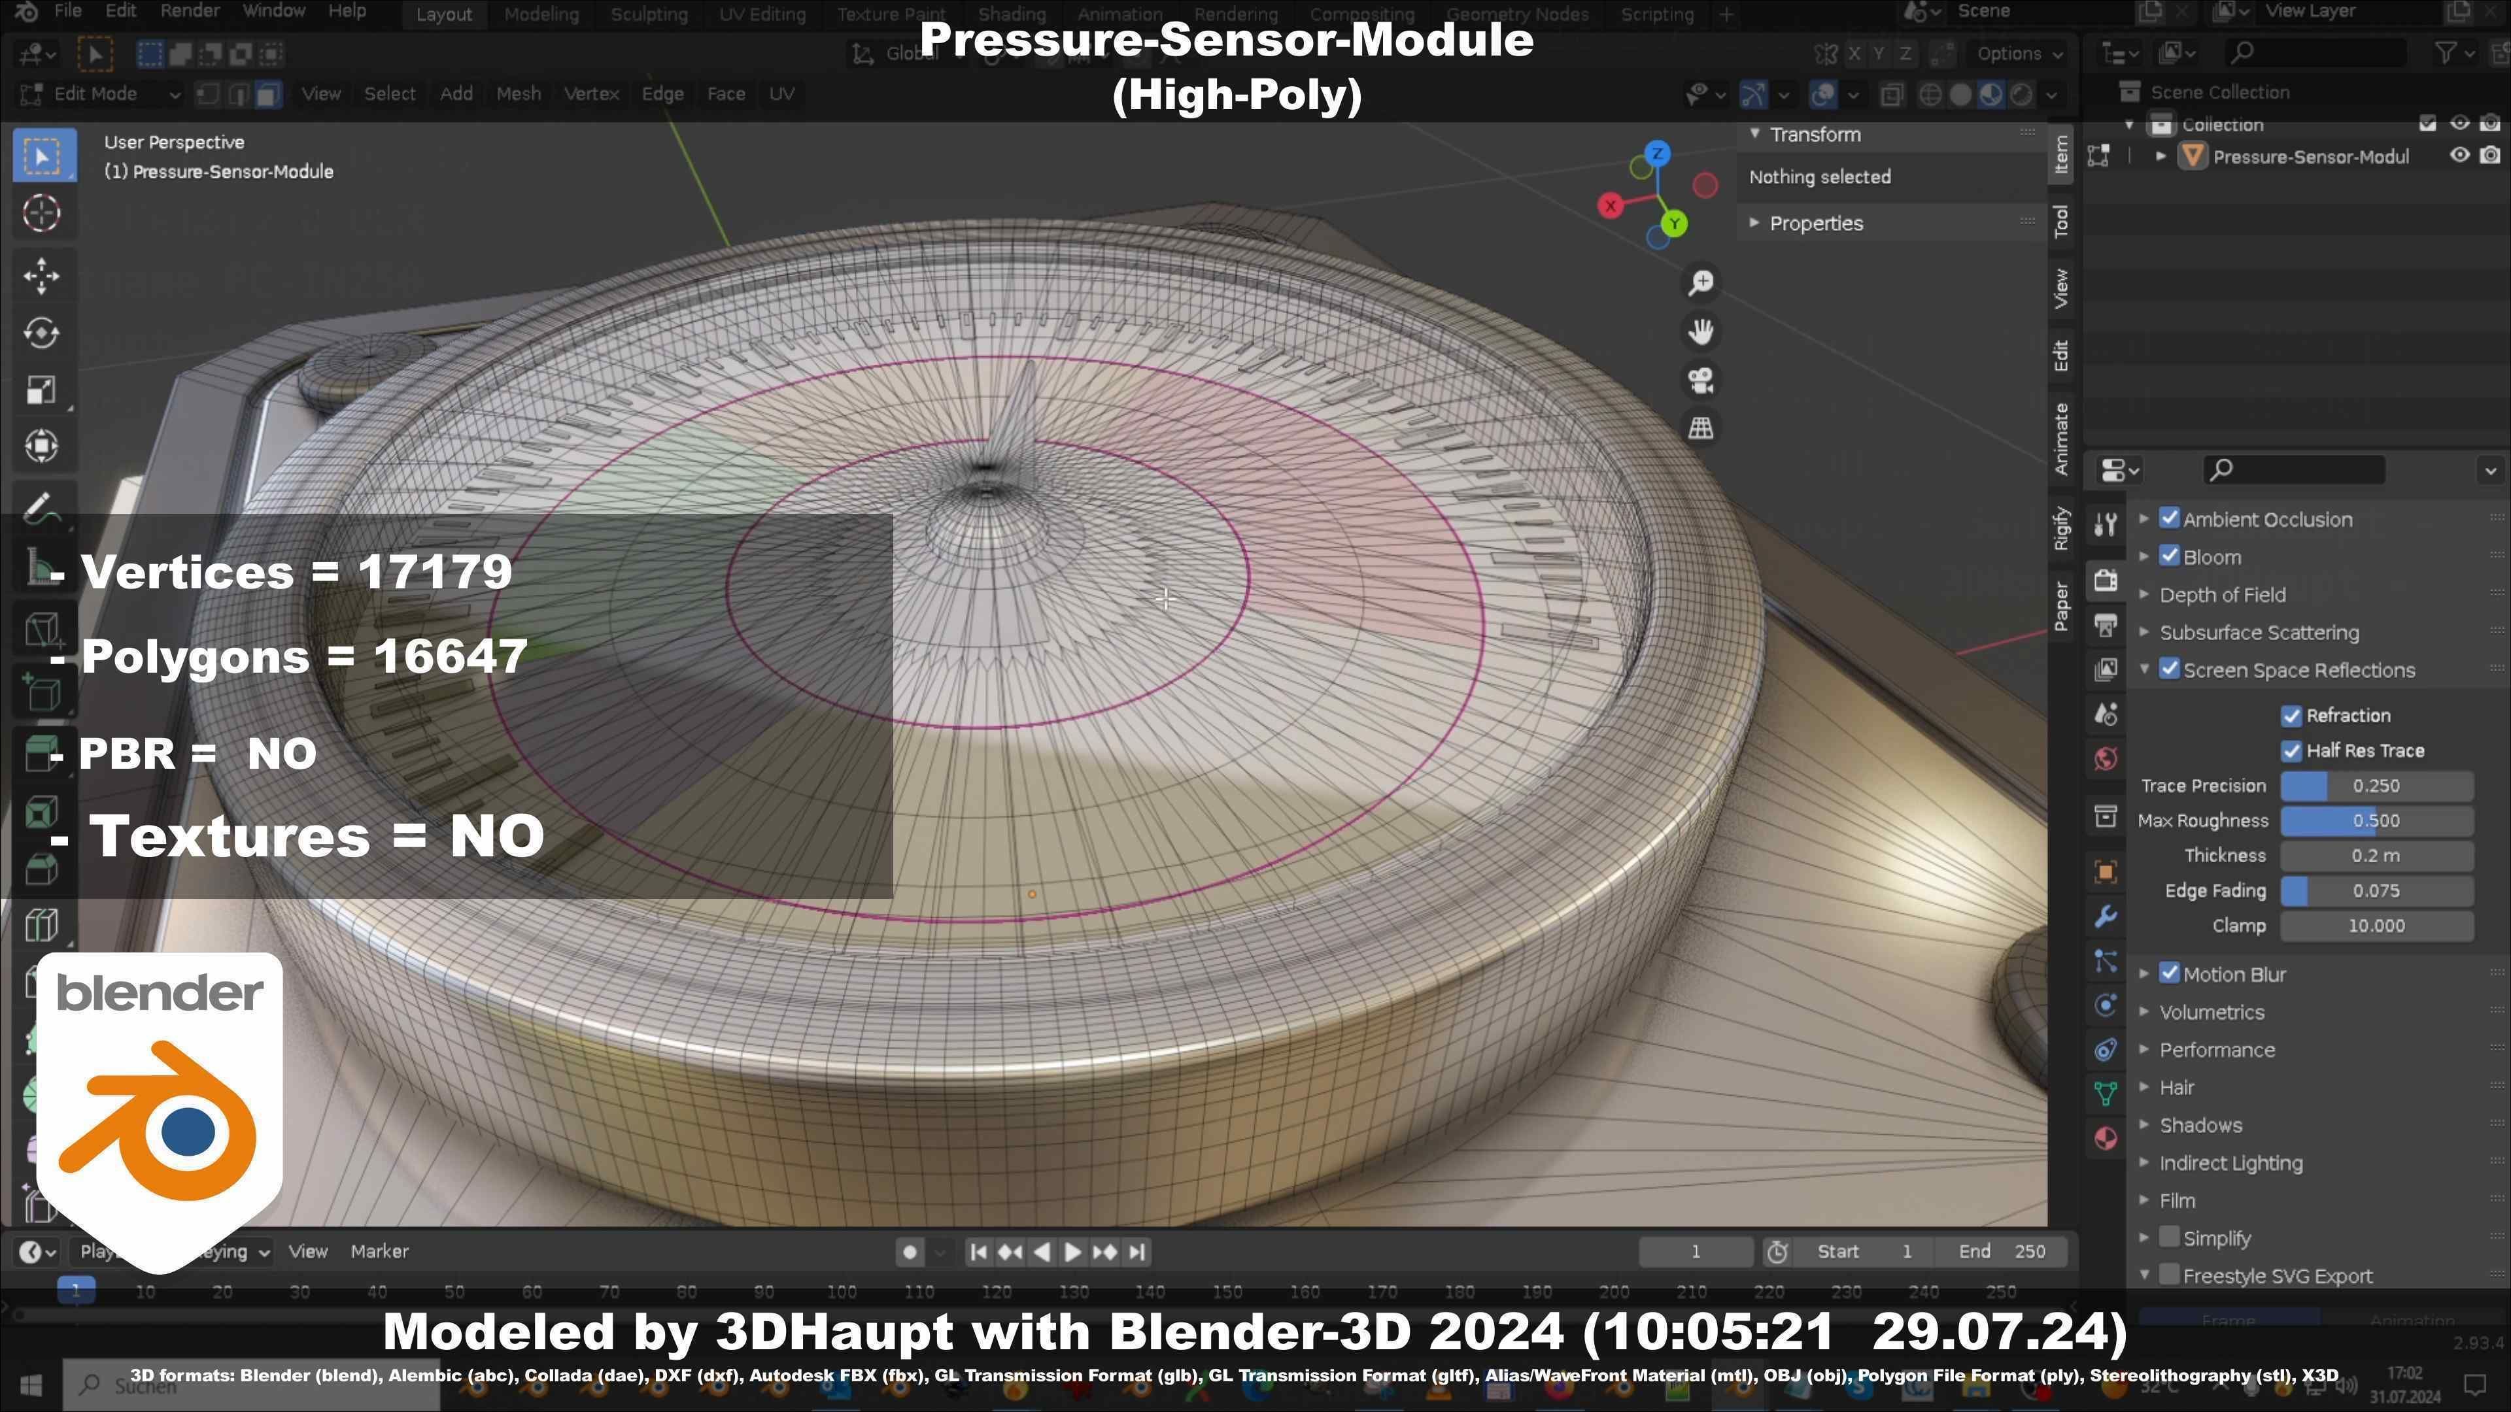
Task: Uncheck Half Res Trace
Action: tap(2291, 750)
